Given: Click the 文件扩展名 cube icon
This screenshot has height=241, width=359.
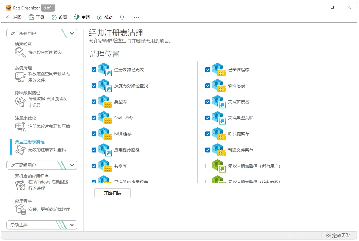Looking at the screenshot, I should point(219,101).
